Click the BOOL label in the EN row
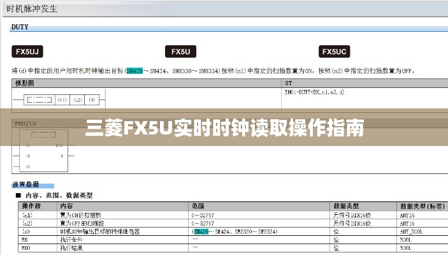448x255 pixels. click(x=406, y=240)
